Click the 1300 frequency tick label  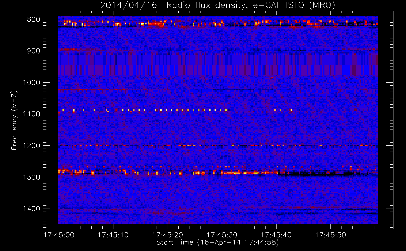tap(31, 177)
